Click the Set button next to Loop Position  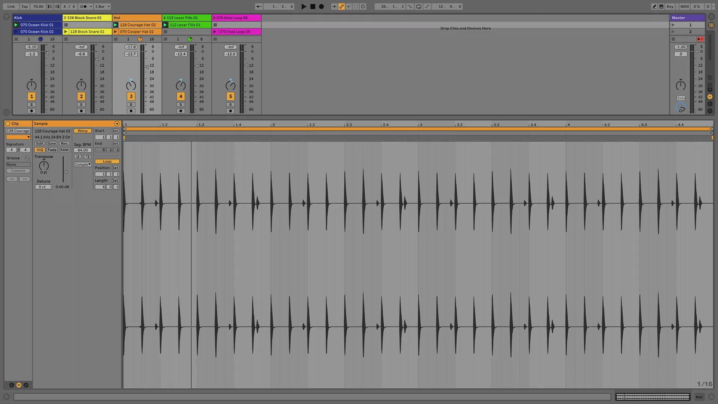(115, 168)
